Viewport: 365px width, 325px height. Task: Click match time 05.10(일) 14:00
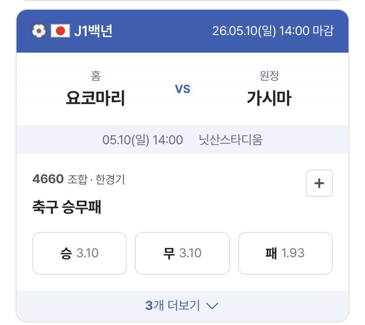[143, 140]
